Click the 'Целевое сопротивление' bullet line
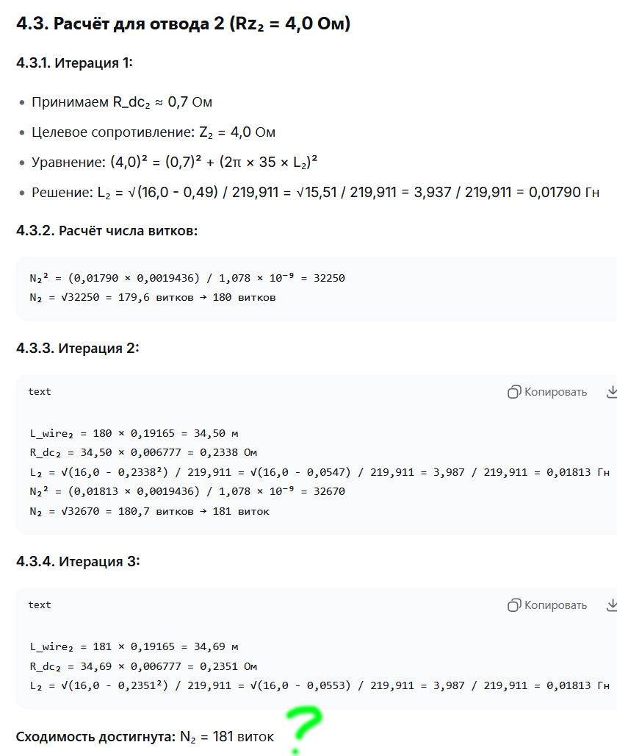This screenshot has width=617, height=756. (153, 132)
